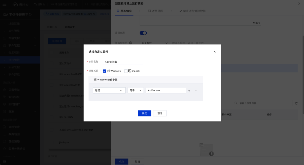304x165 pixels.
Task: Add a new parameter row with the plus icon
Action: point(189,91)
